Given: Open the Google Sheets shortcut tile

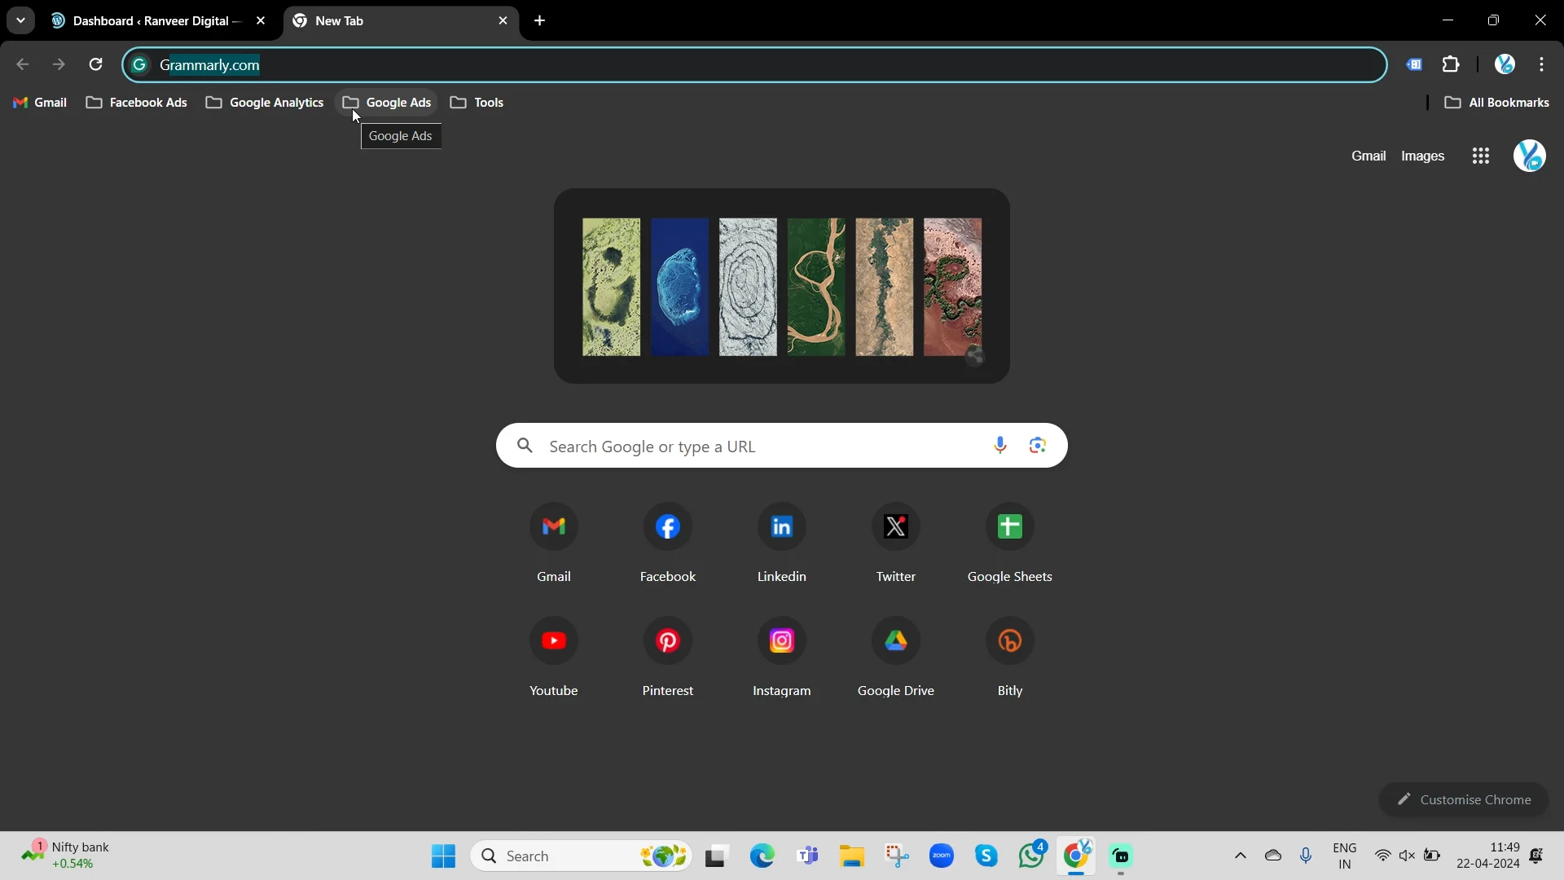Looking at the screenshot, I should [x=1010, y=543].
